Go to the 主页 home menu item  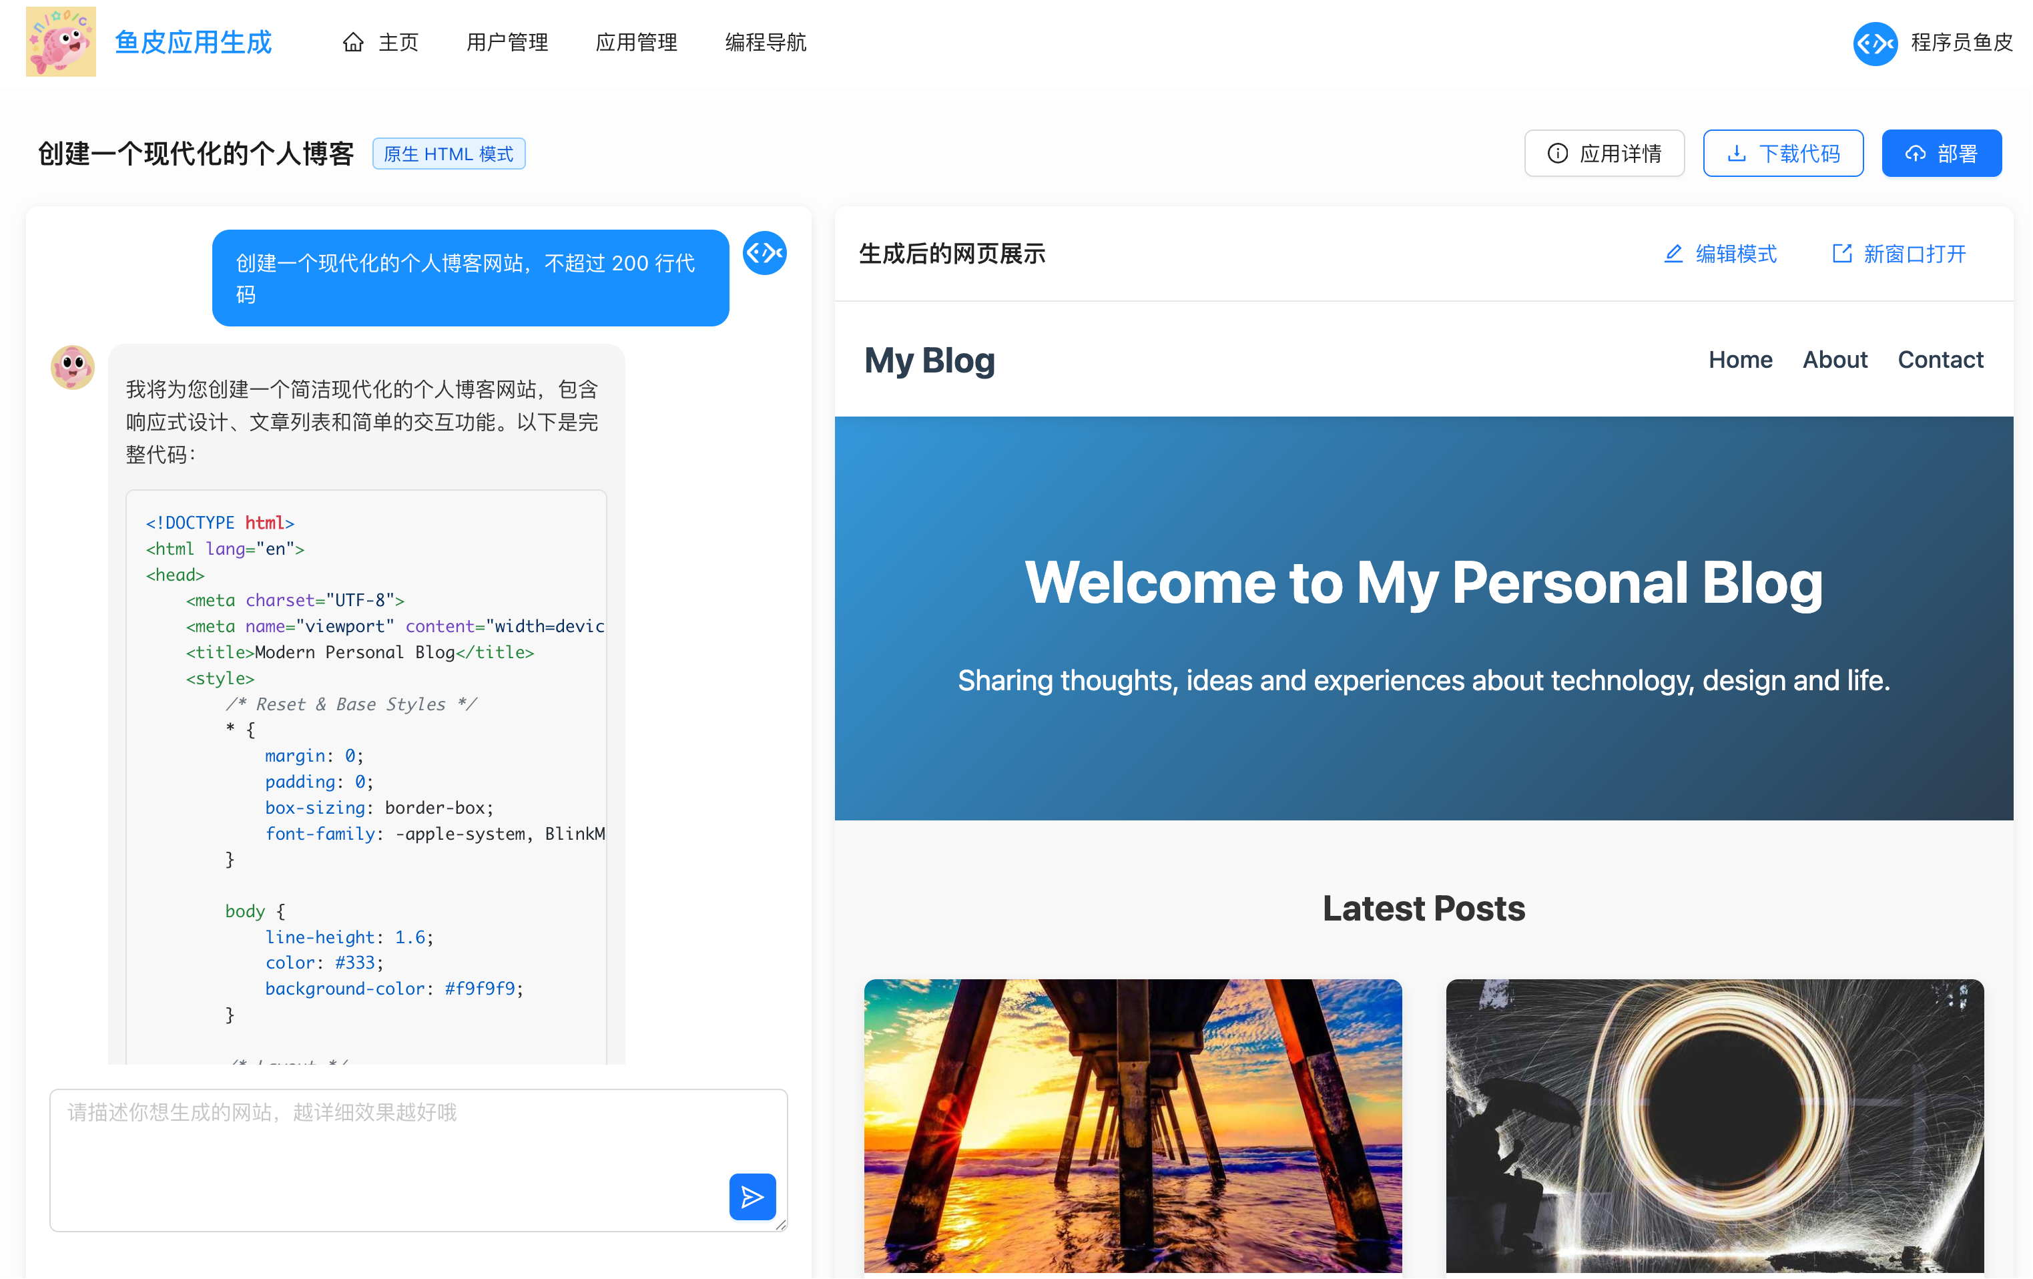pos(380,42)
